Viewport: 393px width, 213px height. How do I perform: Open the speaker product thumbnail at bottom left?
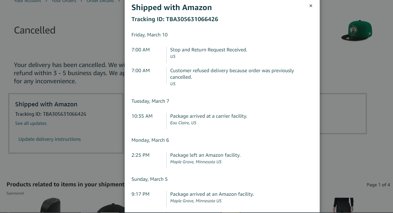[x=50, y=205]
